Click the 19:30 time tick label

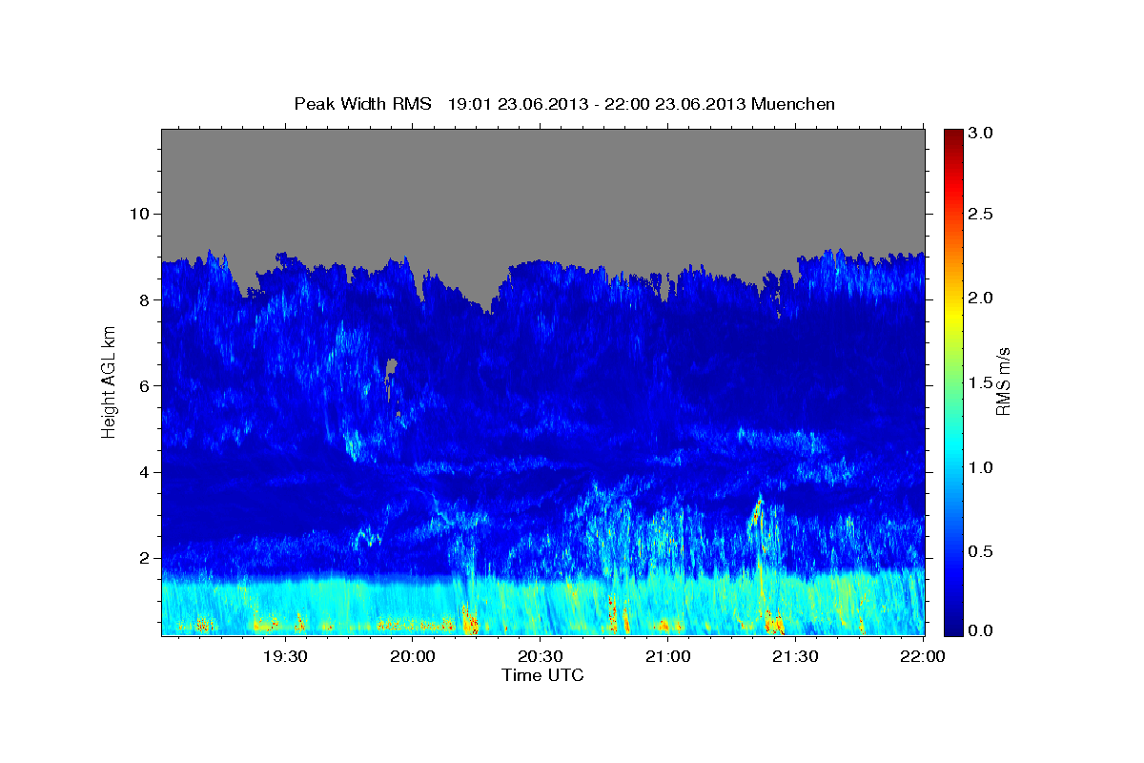pos(285,656)
